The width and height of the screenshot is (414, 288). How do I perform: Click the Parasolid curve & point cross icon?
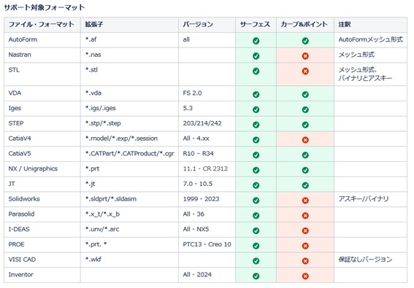click(x=305, y=216)
